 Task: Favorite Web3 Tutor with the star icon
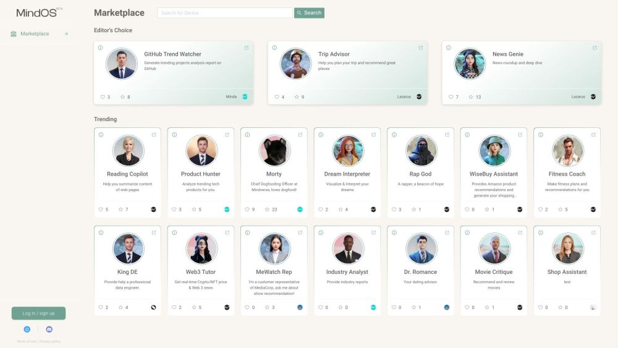[x=194, y=307]
